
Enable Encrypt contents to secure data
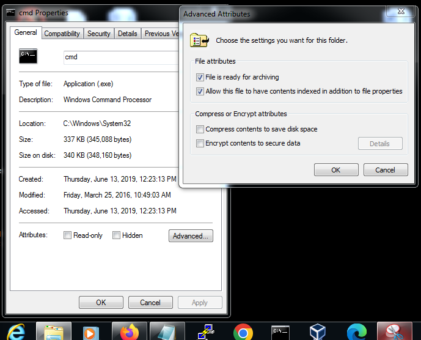200,143
